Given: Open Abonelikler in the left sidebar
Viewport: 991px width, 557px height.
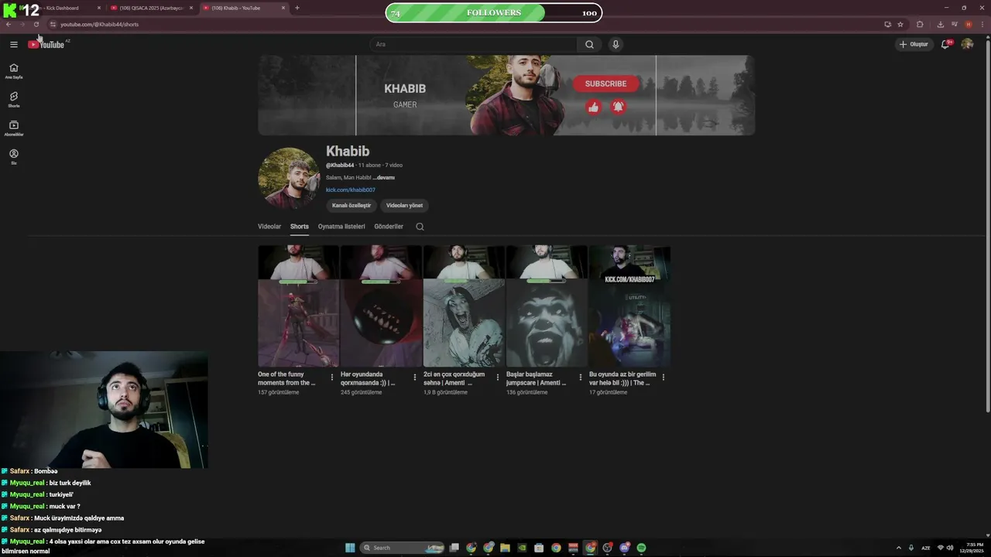Looking at the screenshot, I should click(14, 128).
